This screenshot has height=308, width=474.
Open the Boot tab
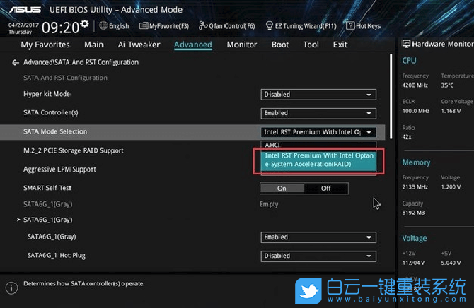tap(280, 45)
